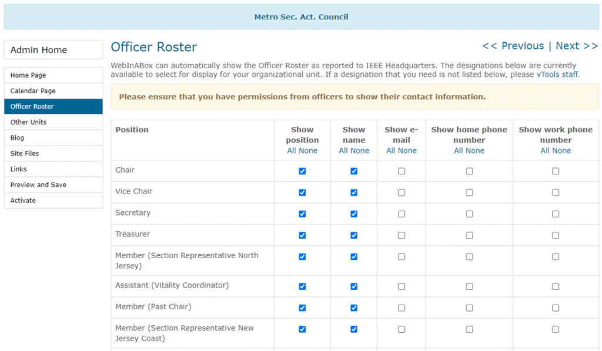Uncheck Show position for Treasurer
This screenshot has height=351, width=602.
click(x=302, y=235)
